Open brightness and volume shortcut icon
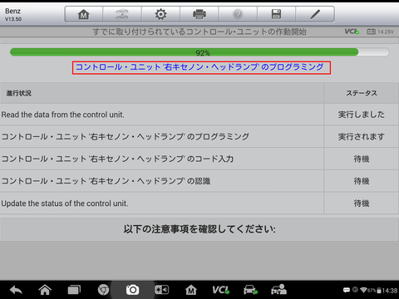Screen dimensions: 399x299 coord(162,290)
